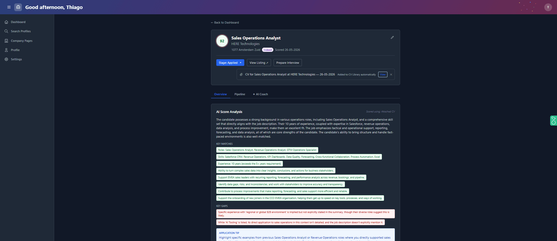Screen dimensions: 557x241
Task: Open the hamburger menu icon
Action: [9, 7]
